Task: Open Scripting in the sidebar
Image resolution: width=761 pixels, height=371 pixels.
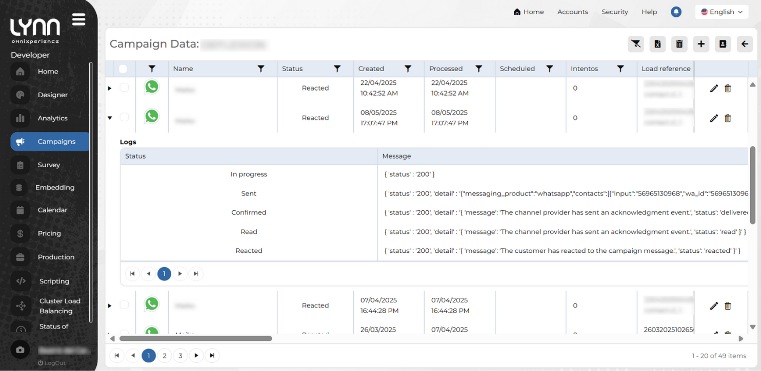Action: tap(50, 281)
